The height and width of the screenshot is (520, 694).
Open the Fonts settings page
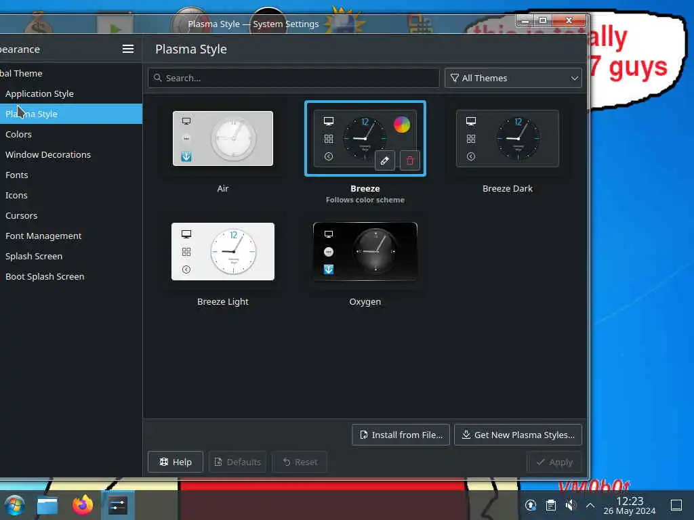[70, 175]
